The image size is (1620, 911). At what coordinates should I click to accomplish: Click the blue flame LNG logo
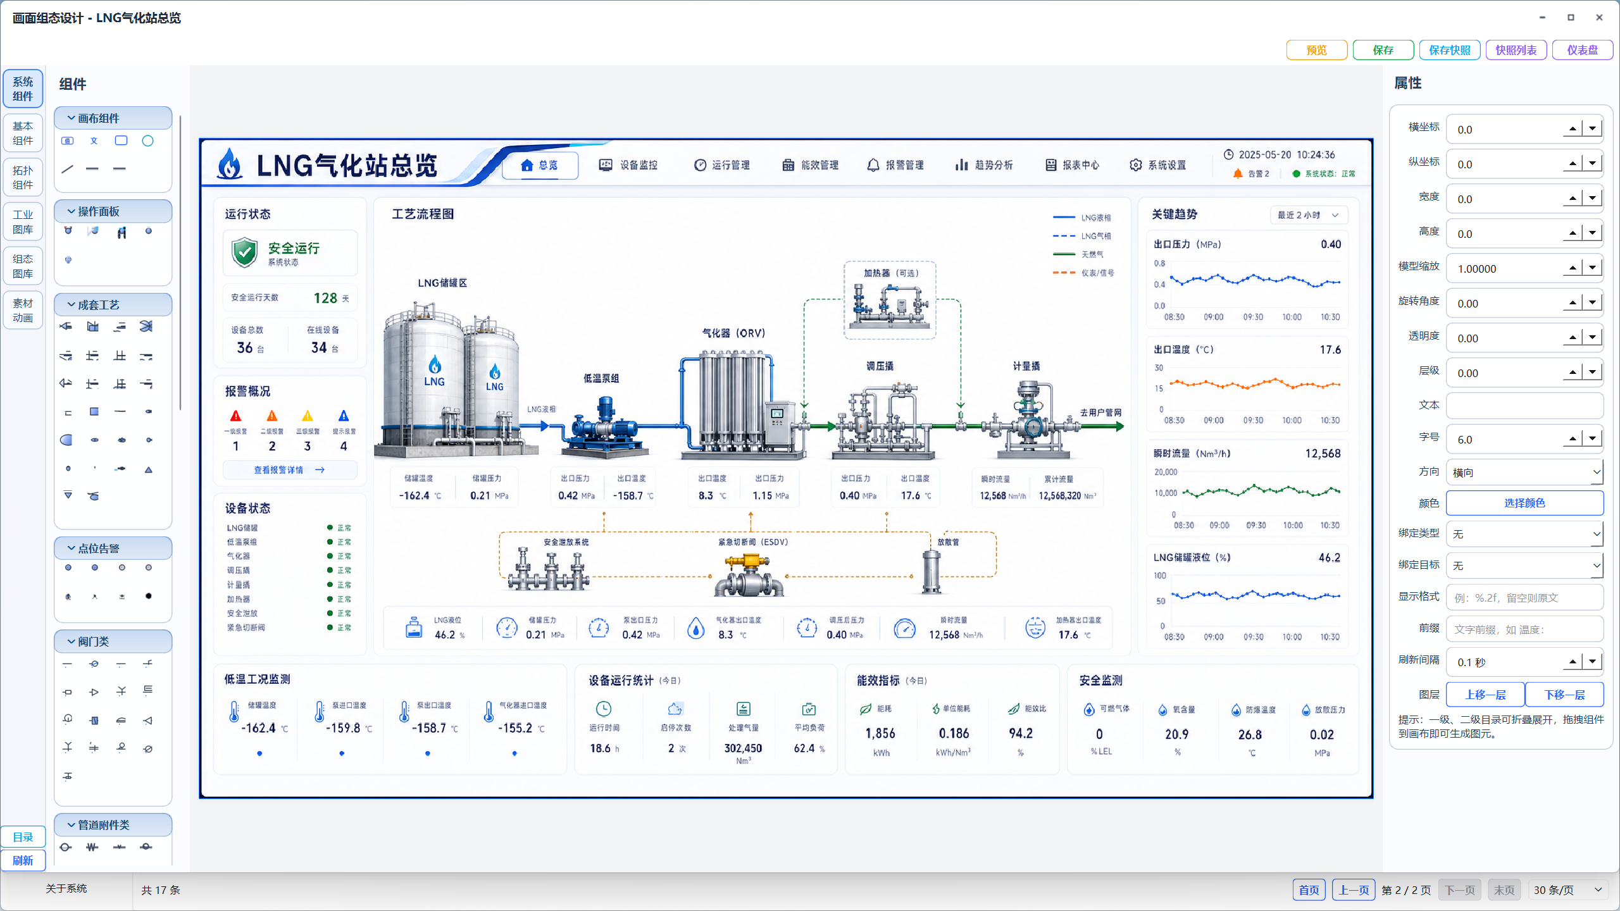click(230, 164)
